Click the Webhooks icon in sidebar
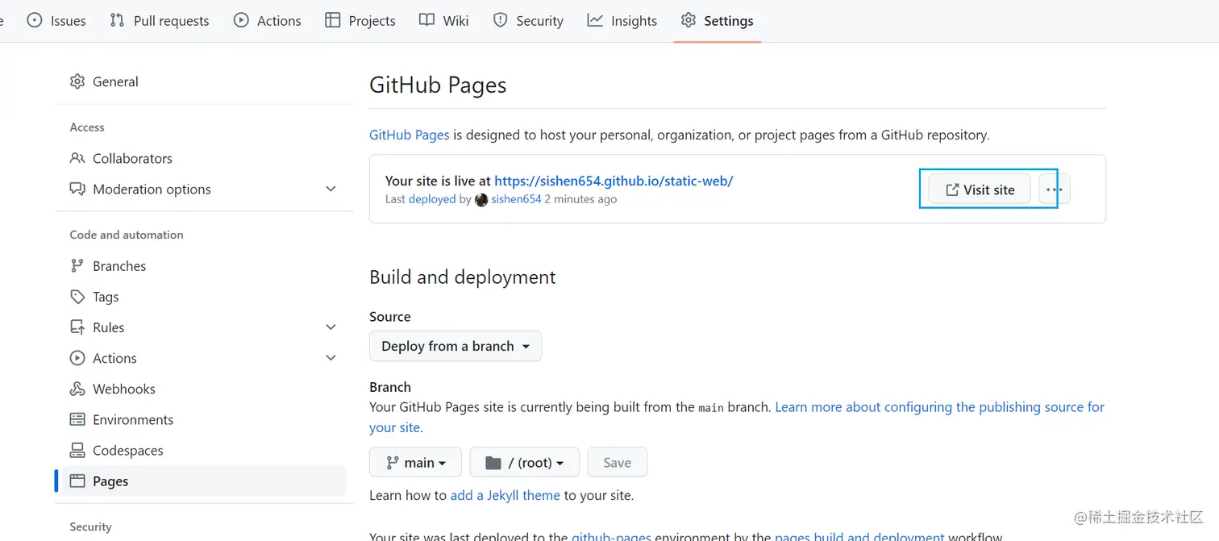This screenshot has width=1219, height=541. (x=77, y=389)
